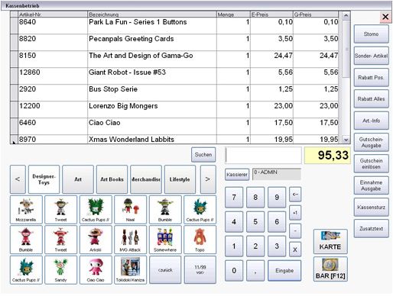Image resolution: width=393 pixels, height=296 pixels.
Task: Select the Mozzarella toy tile
Action: pyautogui.click(x=26, y=210)
